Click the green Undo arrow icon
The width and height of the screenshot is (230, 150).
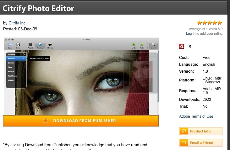[x=134, y=44]
